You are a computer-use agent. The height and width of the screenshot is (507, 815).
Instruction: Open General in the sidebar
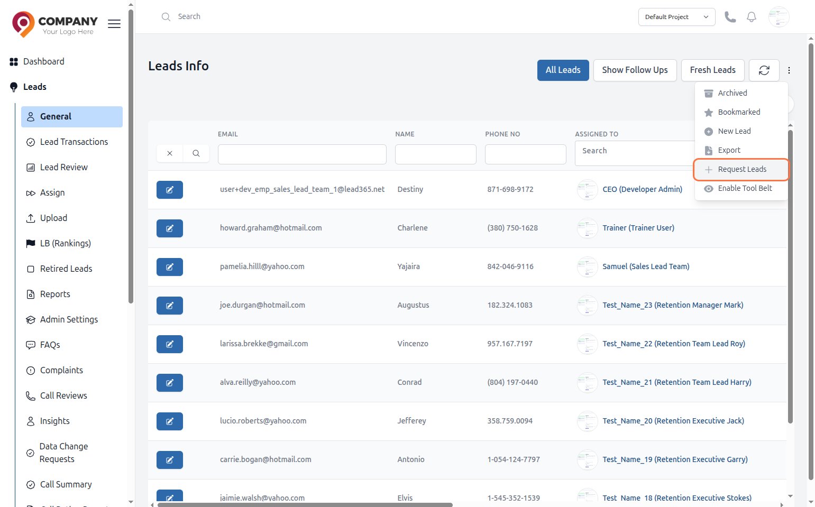(x=72, y=117)
